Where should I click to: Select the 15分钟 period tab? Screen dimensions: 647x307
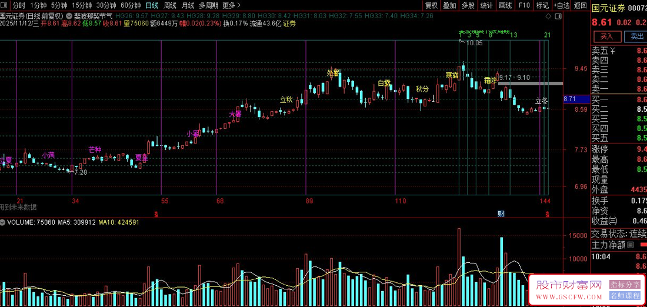pos(81,6)
